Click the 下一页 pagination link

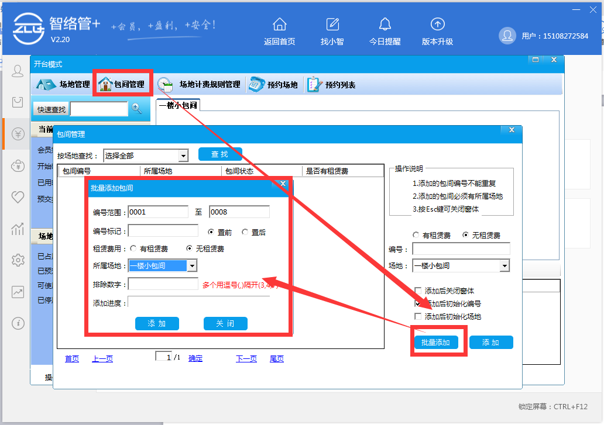tap(246, 358)
